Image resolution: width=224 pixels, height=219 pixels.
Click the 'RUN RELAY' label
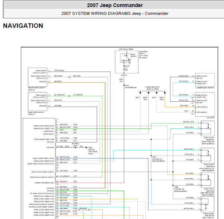pyautogui.click(x=134, y=55)
